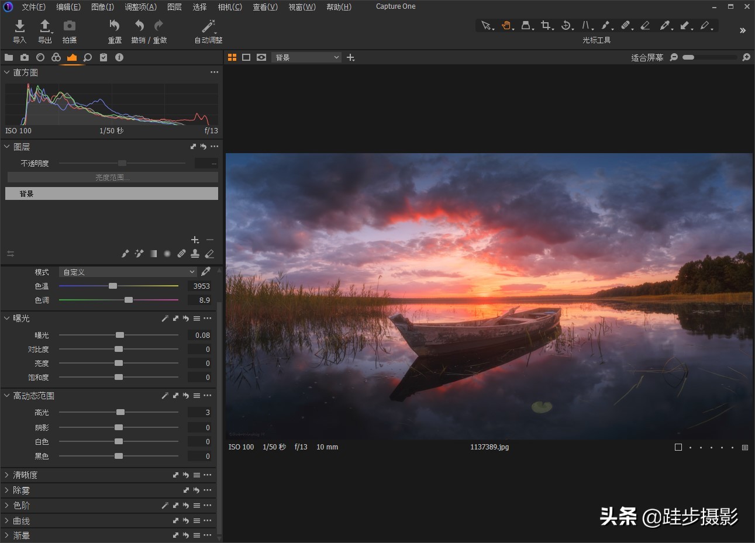Select the healing patch tool
This screenshot has height=543, width=755.
tap(626, 26)
